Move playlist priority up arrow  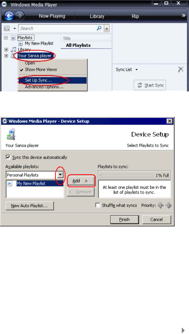[x=160, y=205]
